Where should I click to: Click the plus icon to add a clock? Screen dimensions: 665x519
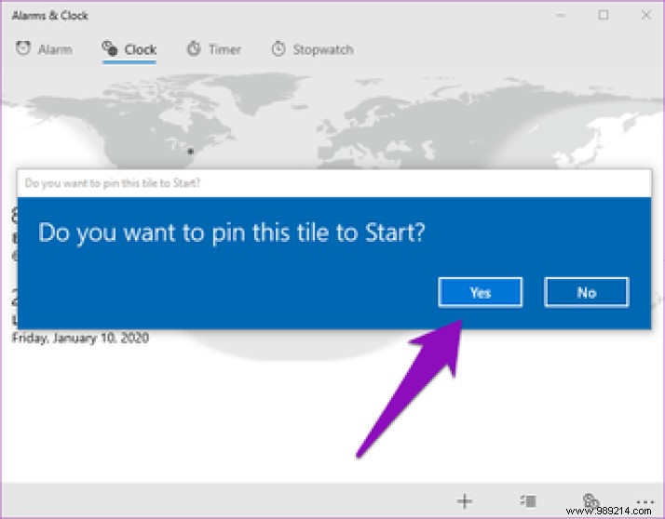pos(465,500)
